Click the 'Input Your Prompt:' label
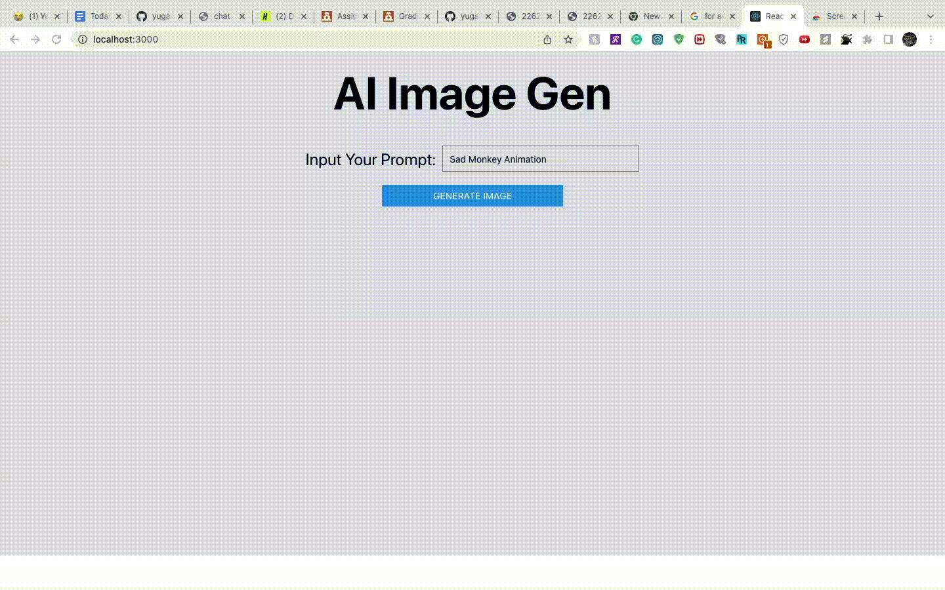945x590 pixels. 370,159
